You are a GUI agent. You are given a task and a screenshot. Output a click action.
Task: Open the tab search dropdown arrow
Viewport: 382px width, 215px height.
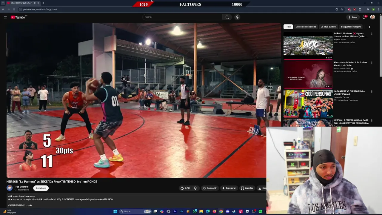pos(3,3)
